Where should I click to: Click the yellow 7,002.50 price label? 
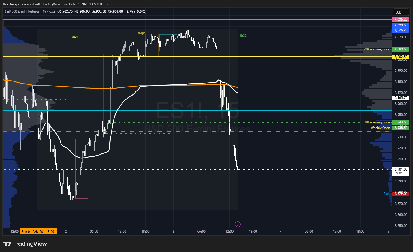click(x=400, y=57)
